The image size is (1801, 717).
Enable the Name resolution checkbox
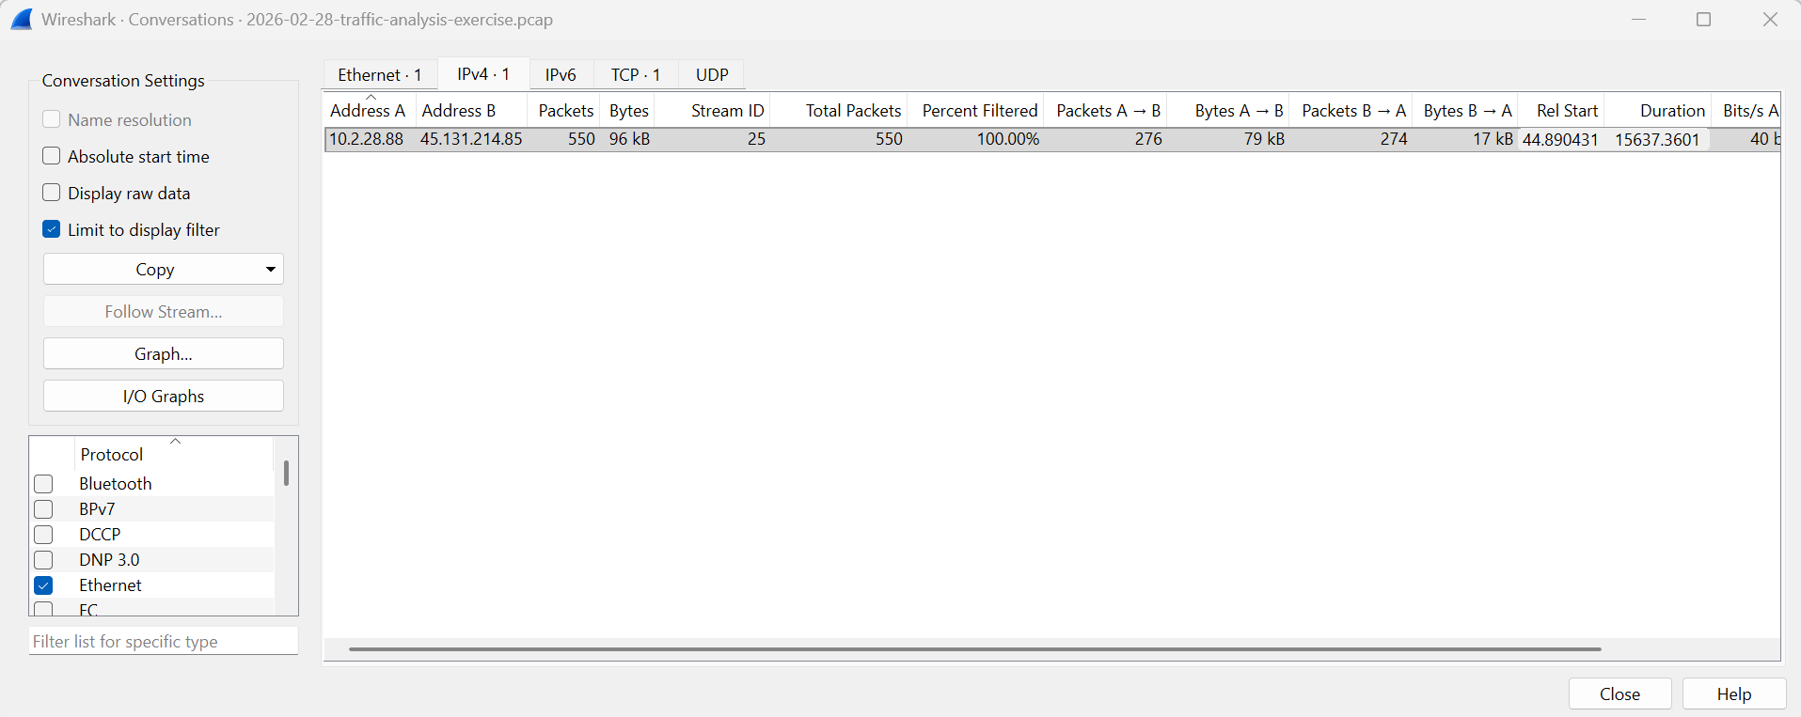52,119
